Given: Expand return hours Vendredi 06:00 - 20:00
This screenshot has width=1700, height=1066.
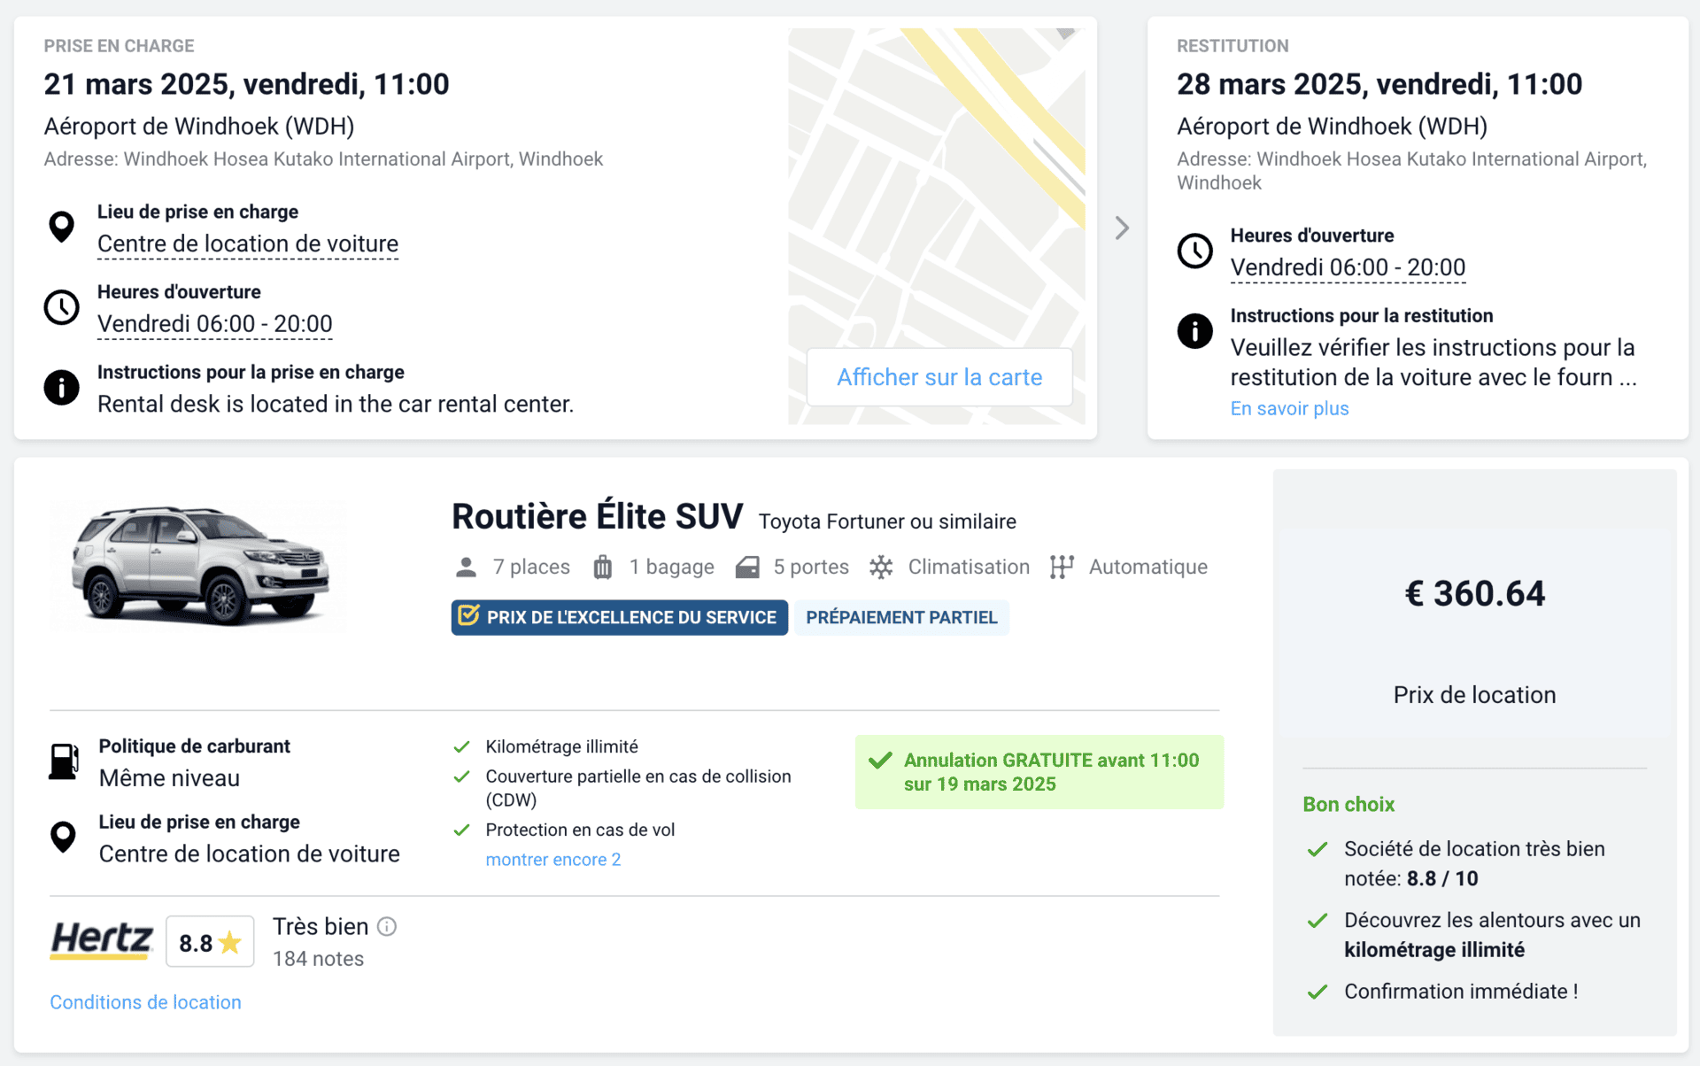Looking at the screenshot, I should [1348, 267].
